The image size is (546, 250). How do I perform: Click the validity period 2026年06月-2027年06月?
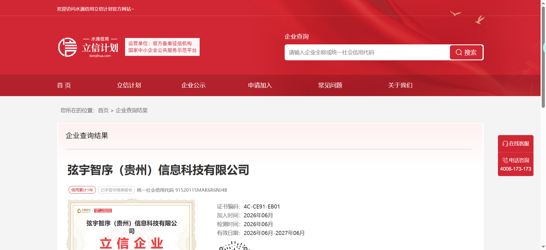[274, 233]
